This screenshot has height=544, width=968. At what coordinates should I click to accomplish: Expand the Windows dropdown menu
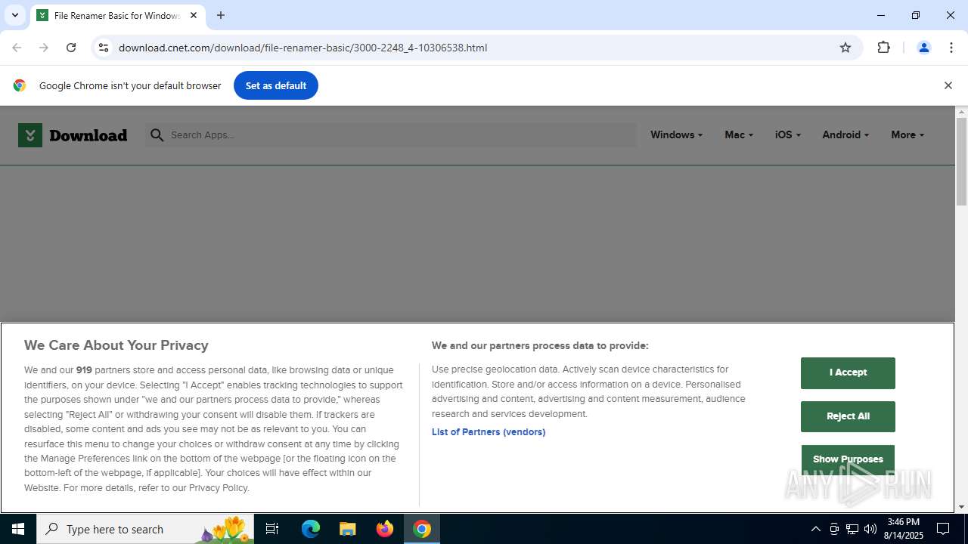(676, 135)
